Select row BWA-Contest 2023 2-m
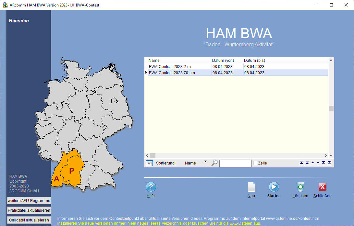This screenshot has height=226, width=354. click(238, 66)
